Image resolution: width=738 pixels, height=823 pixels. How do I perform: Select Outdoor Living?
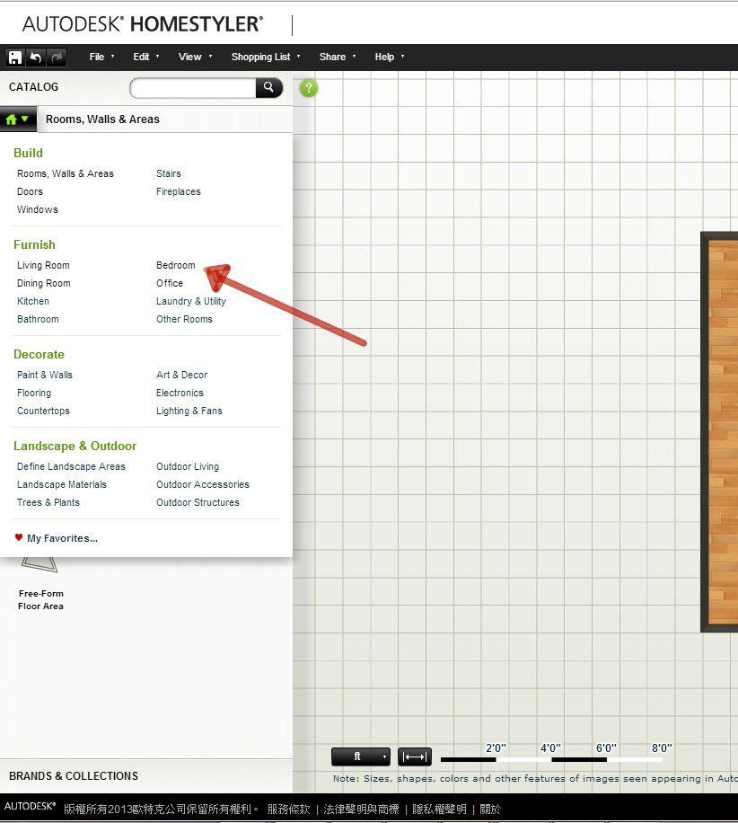coord(188,466)
